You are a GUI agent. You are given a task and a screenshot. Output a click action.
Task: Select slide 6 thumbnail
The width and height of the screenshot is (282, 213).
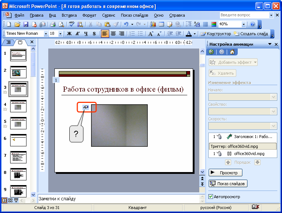point(18,140)
